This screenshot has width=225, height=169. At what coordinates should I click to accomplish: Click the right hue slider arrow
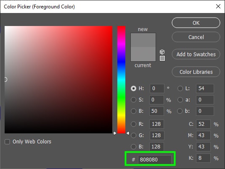pyautogui.click(x=128, y=133)
